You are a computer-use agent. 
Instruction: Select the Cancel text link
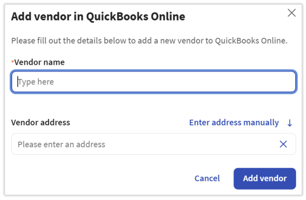coord(207,178)
